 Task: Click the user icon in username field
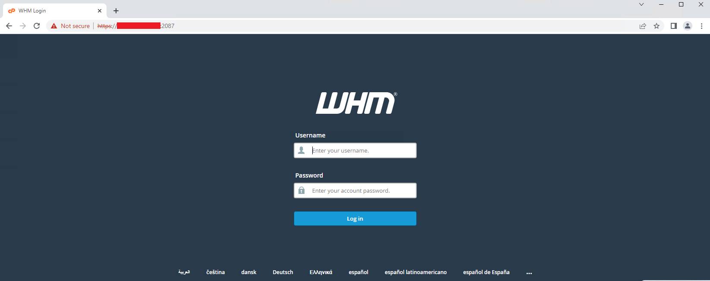302,150
